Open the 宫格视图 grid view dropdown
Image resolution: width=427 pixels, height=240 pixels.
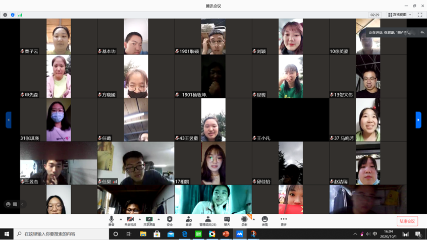click(400, 15)
